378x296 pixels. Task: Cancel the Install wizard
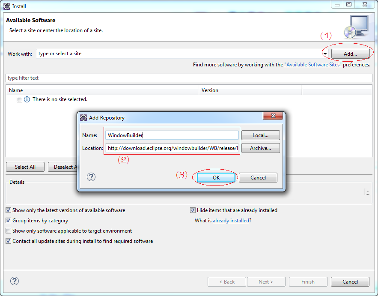pos(350,282)
